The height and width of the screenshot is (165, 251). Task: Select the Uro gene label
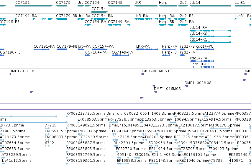80,3
